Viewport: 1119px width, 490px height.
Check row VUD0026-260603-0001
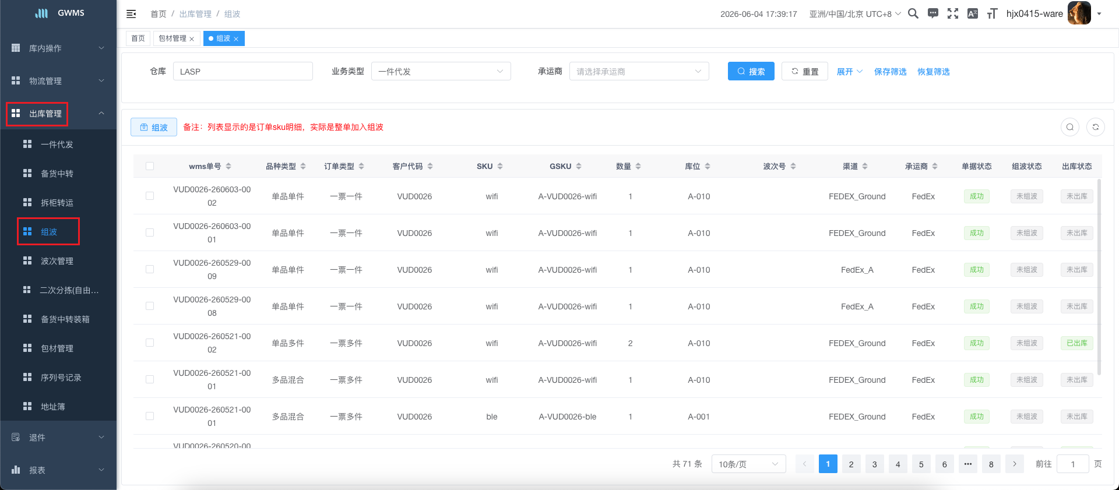point(150,232)
